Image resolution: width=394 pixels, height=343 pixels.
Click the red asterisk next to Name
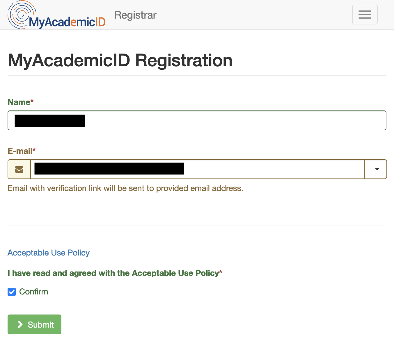pos(32,101)
